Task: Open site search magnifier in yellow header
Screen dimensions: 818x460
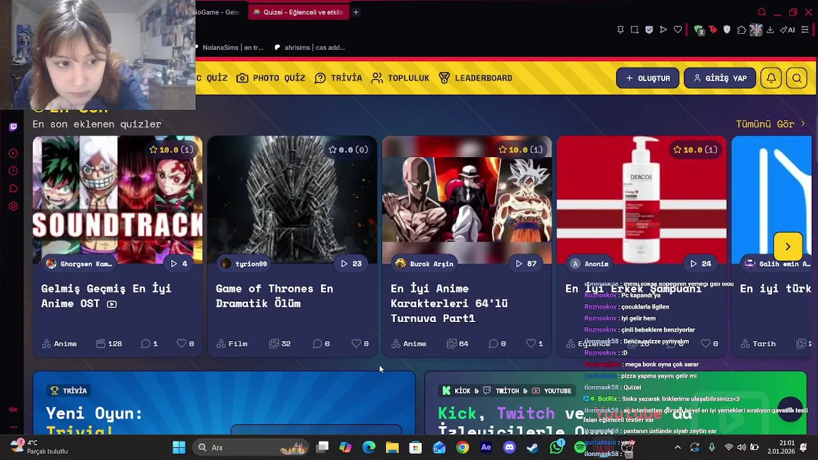Action: (797, 78)
